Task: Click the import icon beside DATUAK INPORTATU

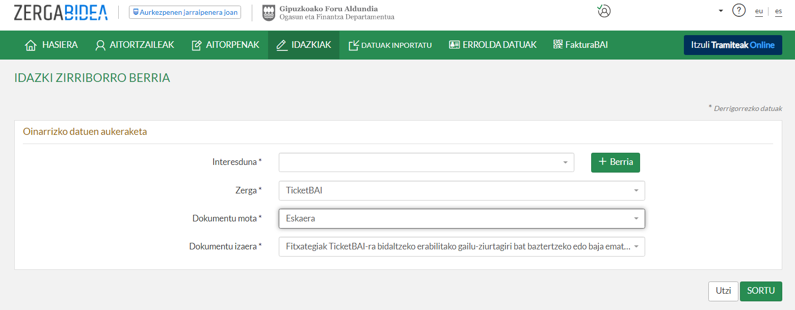Action: coord(354,45)
